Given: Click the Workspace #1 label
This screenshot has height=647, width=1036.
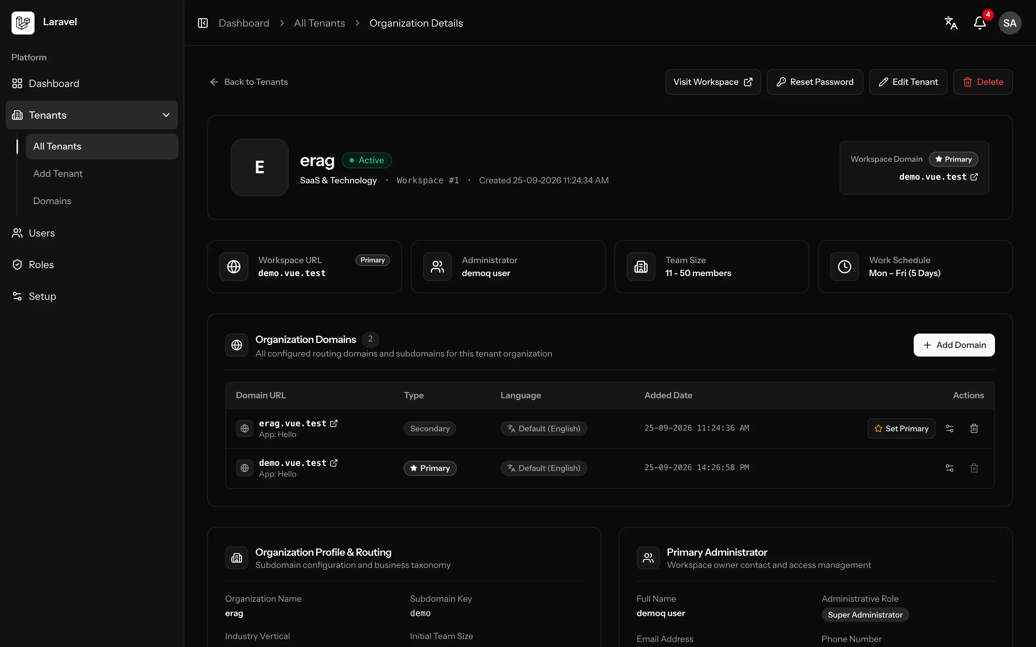Looking at the screenshot, I should [x=428, y=180].
